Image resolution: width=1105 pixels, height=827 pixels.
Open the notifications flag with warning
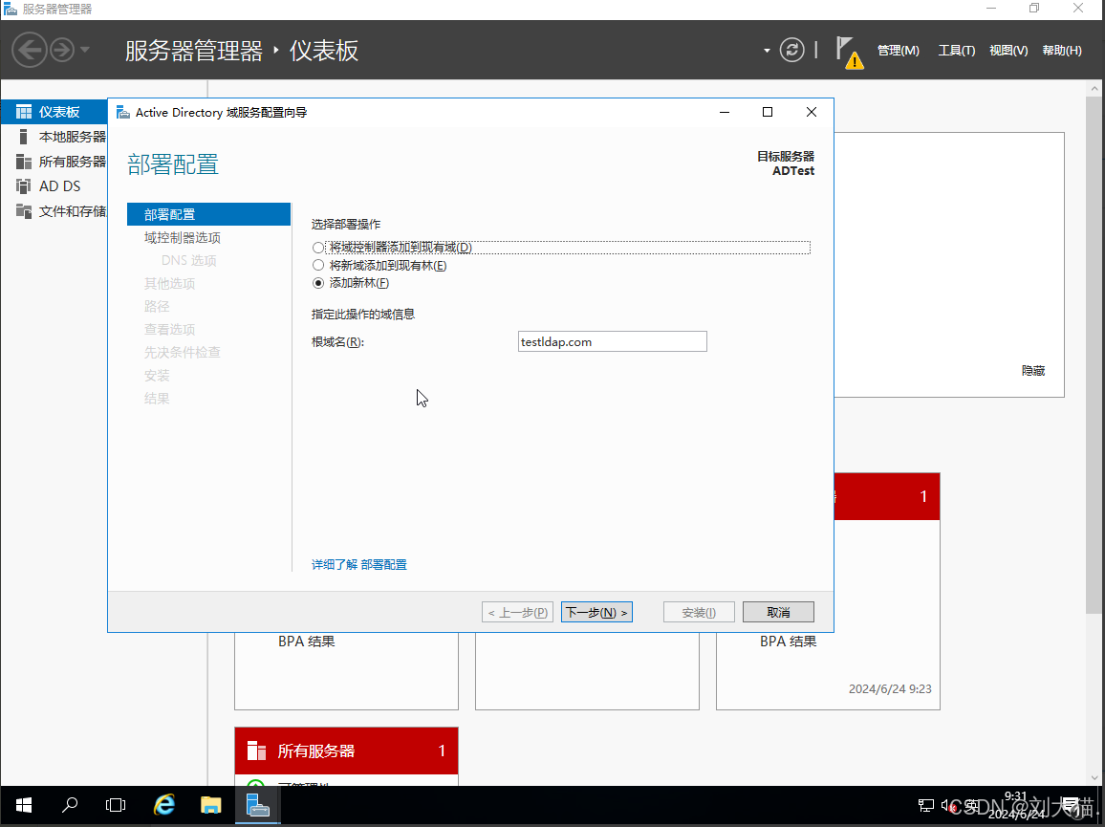(849, 53)
